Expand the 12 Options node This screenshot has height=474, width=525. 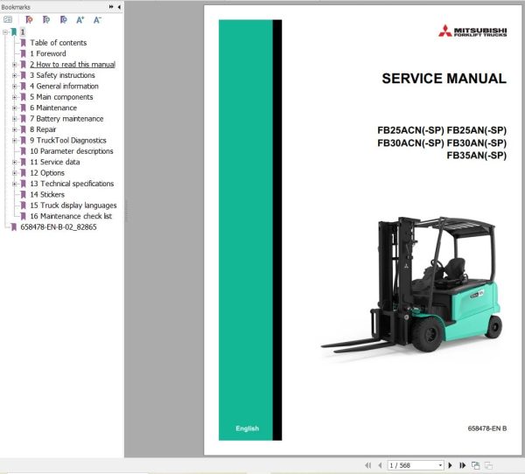pos(14,173)
